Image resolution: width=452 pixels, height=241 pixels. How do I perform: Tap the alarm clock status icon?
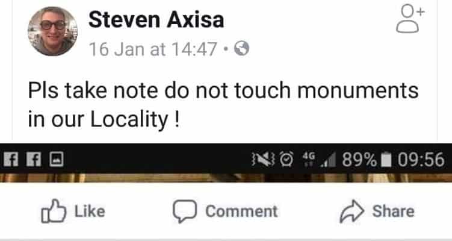[287, 159]
